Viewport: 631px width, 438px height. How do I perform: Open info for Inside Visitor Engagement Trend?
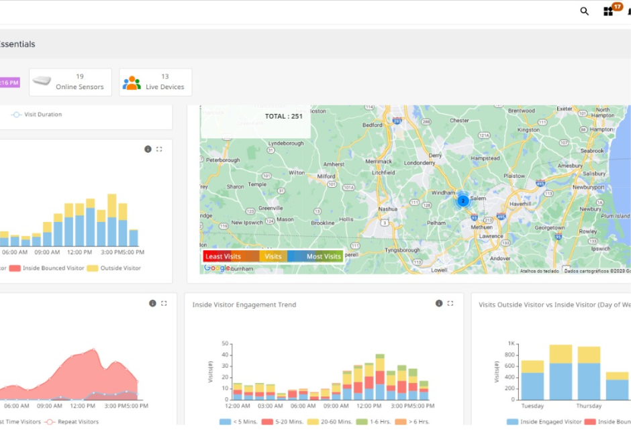tap(439, 303)
